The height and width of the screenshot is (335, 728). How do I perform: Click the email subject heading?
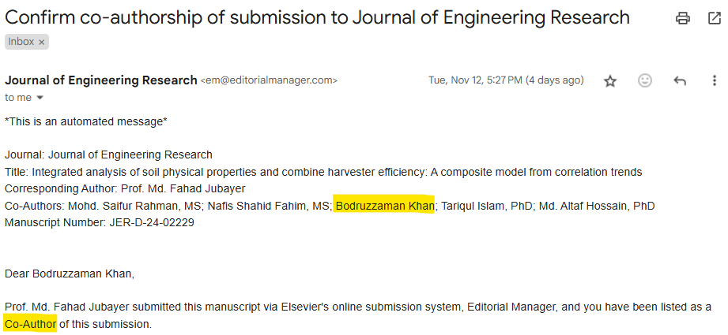[x=317, y=17]
